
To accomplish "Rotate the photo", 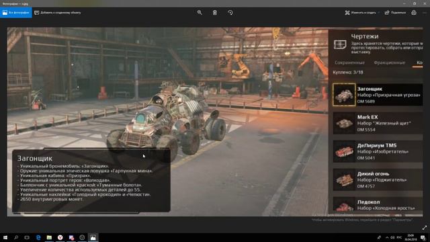I will pyautogui.click(x=230, y=13).
